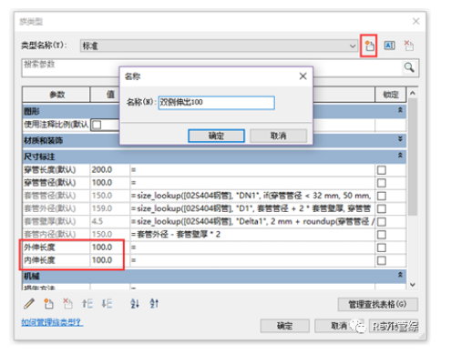Close the 族类型 dialog window

pos(415,21)
